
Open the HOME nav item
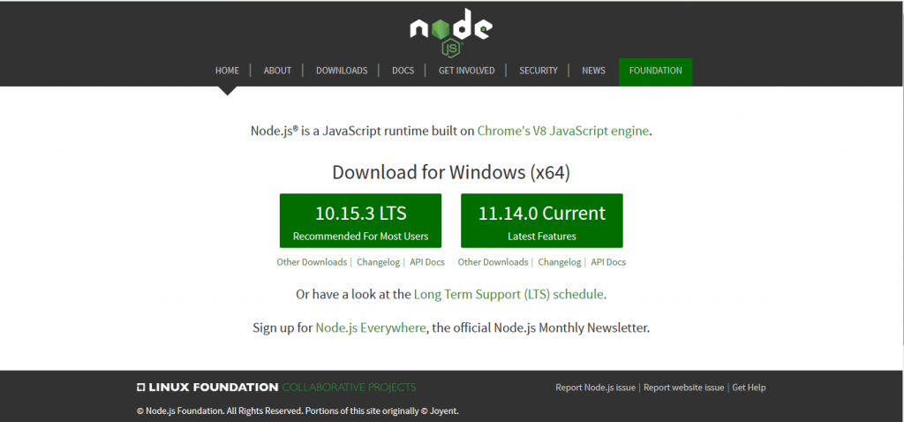coord(227,71)
